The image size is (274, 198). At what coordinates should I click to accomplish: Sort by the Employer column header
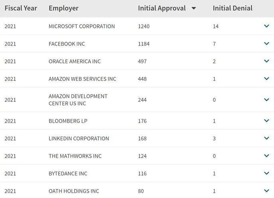tap(63, 8)
